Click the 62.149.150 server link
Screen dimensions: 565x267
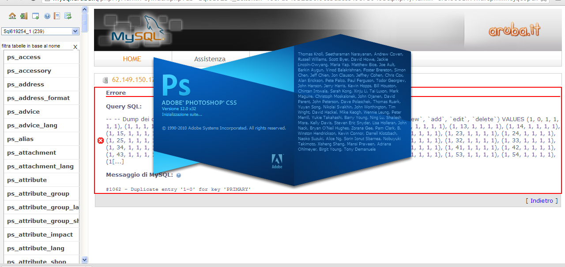(134, 80)
